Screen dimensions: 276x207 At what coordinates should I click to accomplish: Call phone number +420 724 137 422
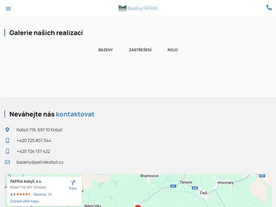(33, 151)
